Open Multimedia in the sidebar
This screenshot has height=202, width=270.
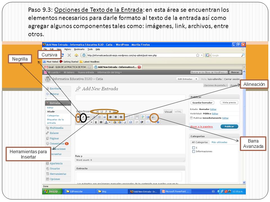tap(57, 128)
